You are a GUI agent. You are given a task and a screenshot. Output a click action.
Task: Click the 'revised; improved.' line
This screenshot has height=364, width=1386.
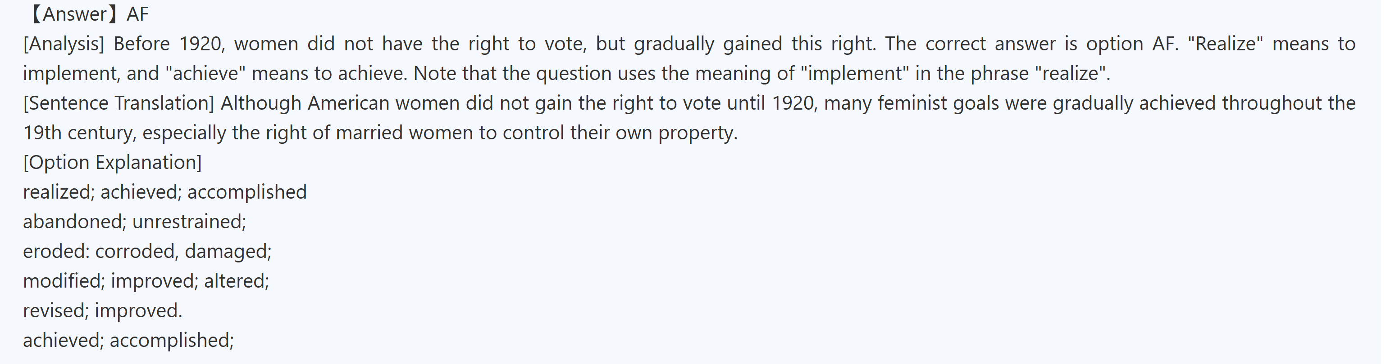(x=103, y=311)
